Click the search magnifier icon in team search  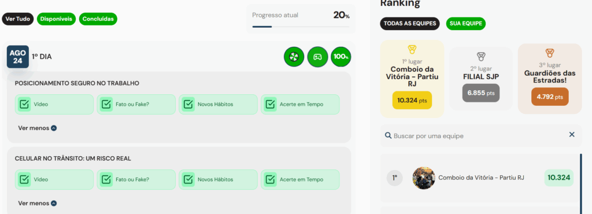click(x=388, y=135)
